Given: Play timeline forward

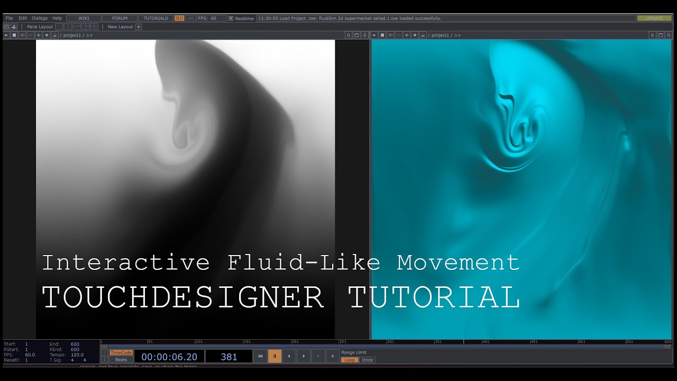Looking at the screenshot, I should point(304,356).
